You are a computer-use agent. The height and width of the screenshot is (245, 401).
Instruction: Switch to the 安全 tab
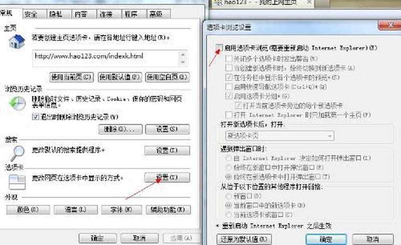[35, 14]
